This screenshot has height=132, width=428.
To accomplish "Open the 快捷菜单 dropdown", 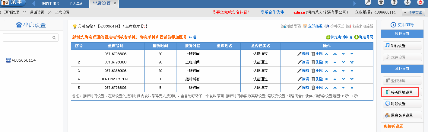I will (413, 13).
